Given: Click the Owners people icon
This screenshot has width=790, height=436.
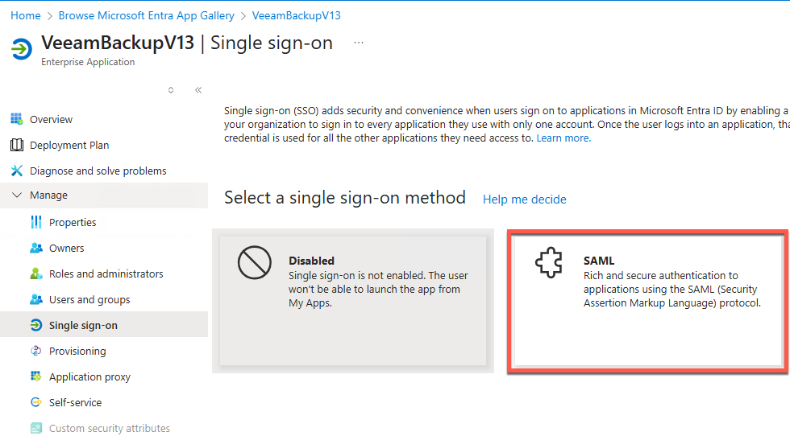Looking at the screenshot, I should [35, 248].
